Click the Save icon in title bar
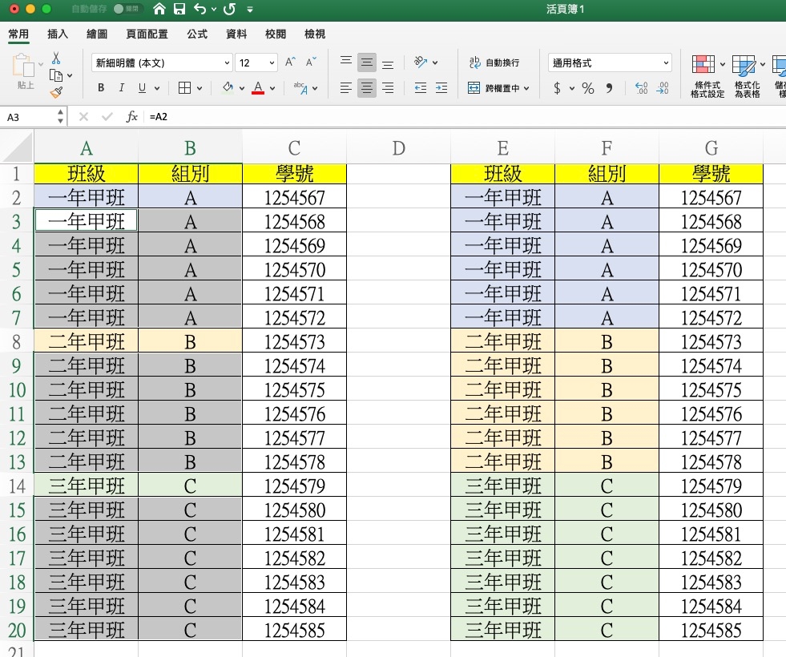Screen dimensions: 786x657 click(179, 10)
